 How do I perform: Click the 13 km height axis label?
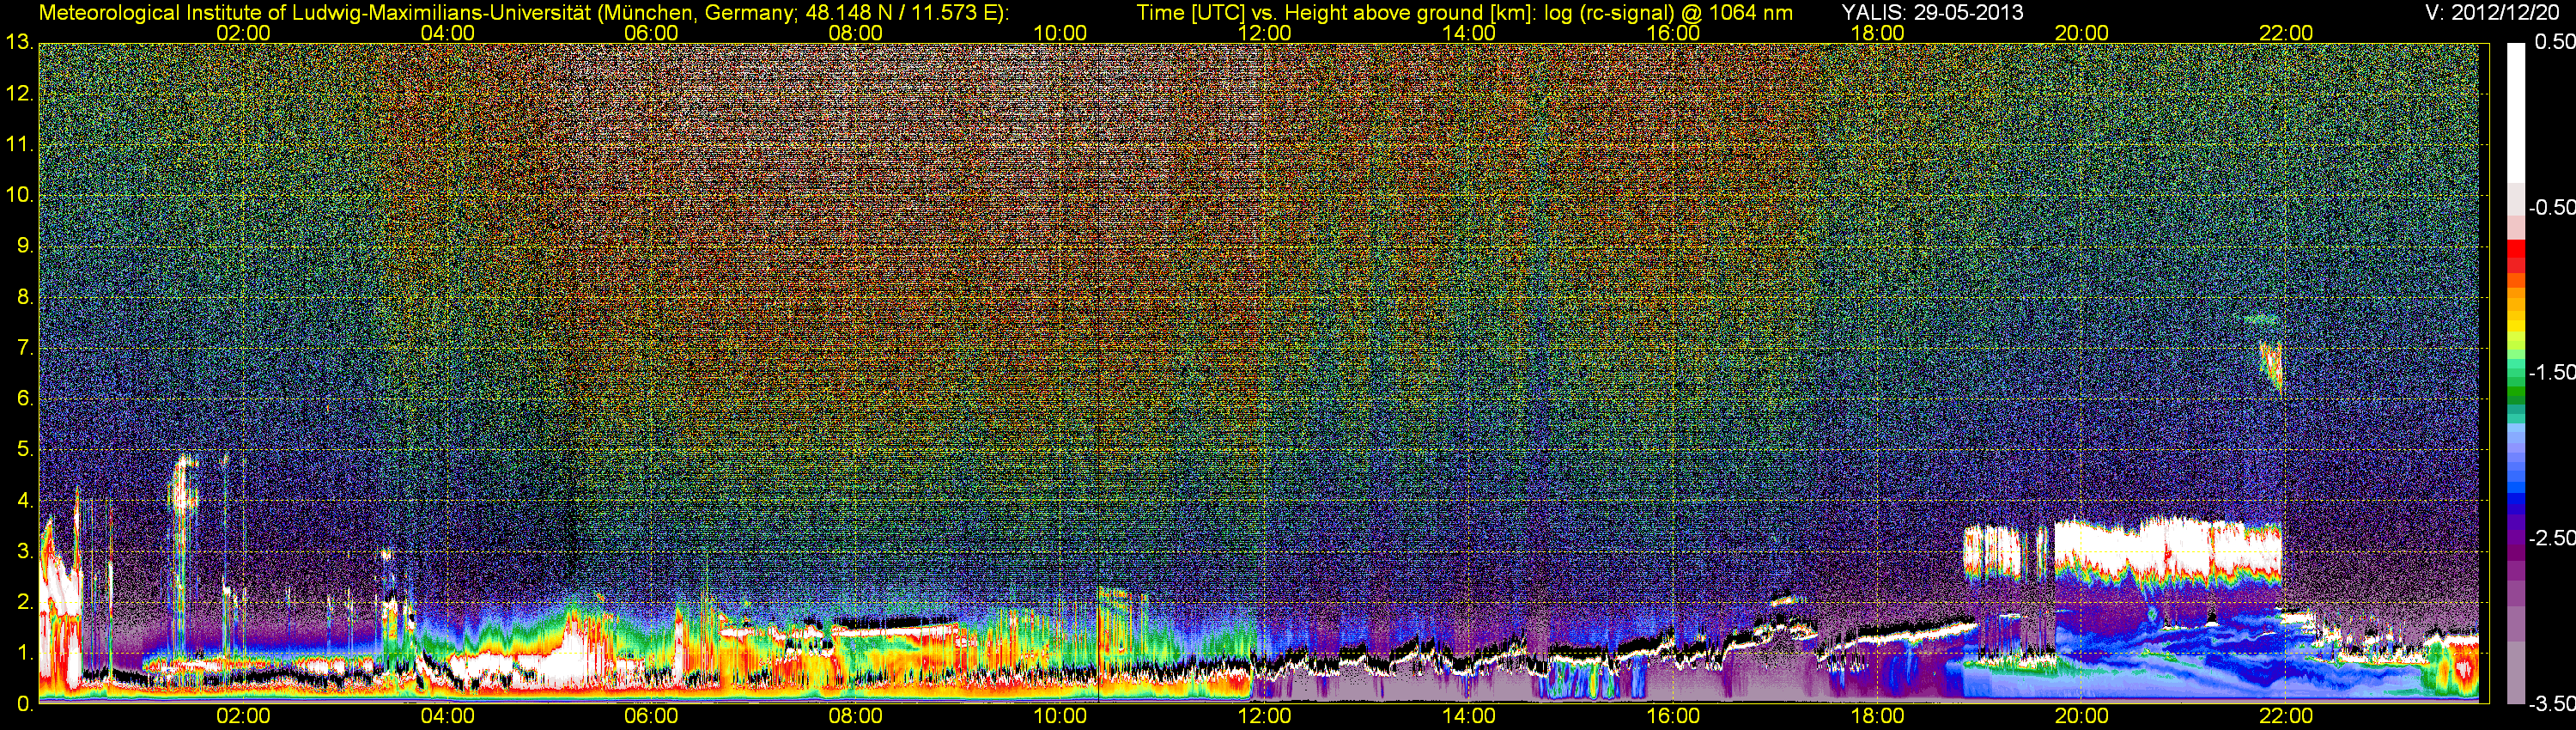(18, 43)
